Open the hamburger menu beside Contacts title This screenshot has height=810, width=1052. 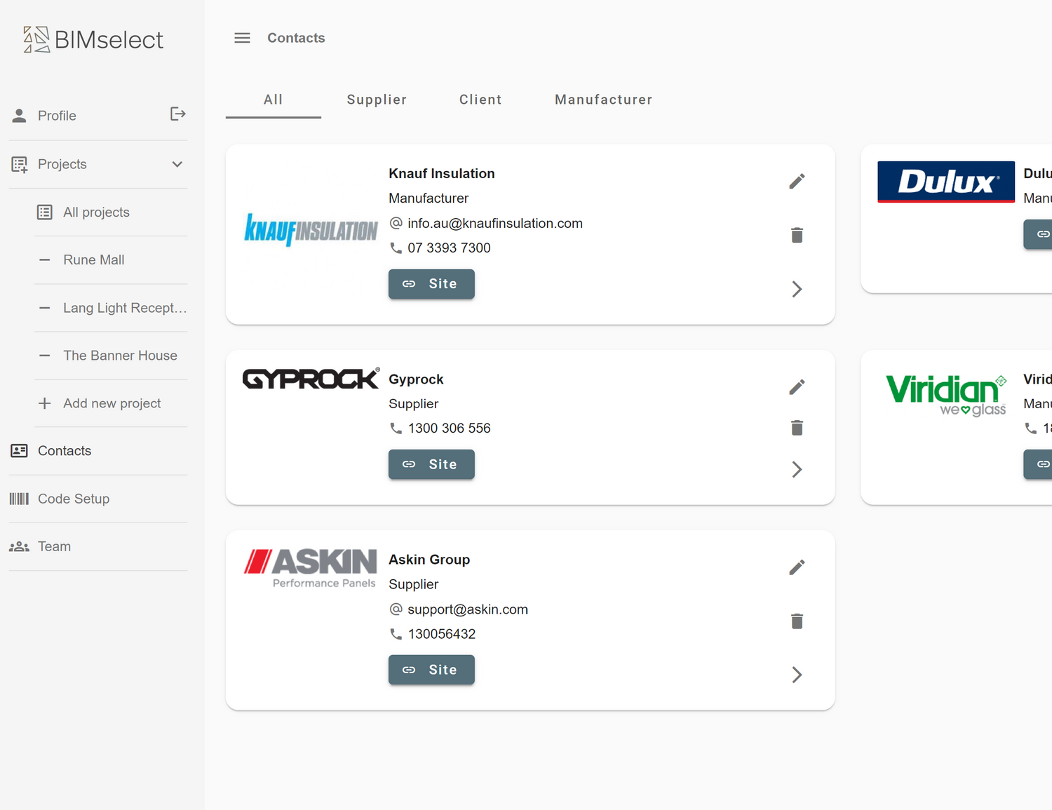(242, 38)
